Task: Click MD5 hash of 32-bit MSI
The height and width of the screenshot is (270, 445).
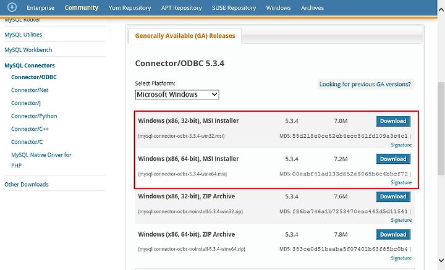Action: 350,136
